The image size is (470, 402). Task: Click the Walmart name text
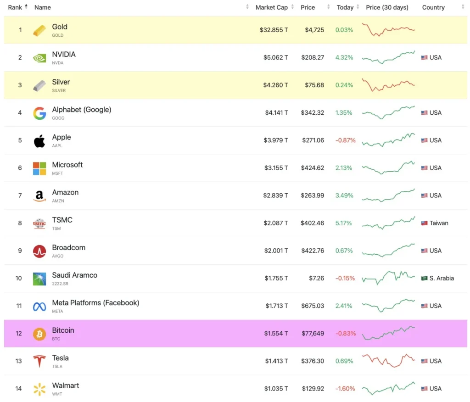point(65,385)
